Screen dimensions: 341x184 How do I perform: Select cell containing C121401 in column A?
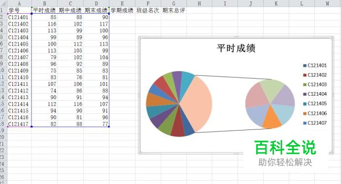coord(19,17)
